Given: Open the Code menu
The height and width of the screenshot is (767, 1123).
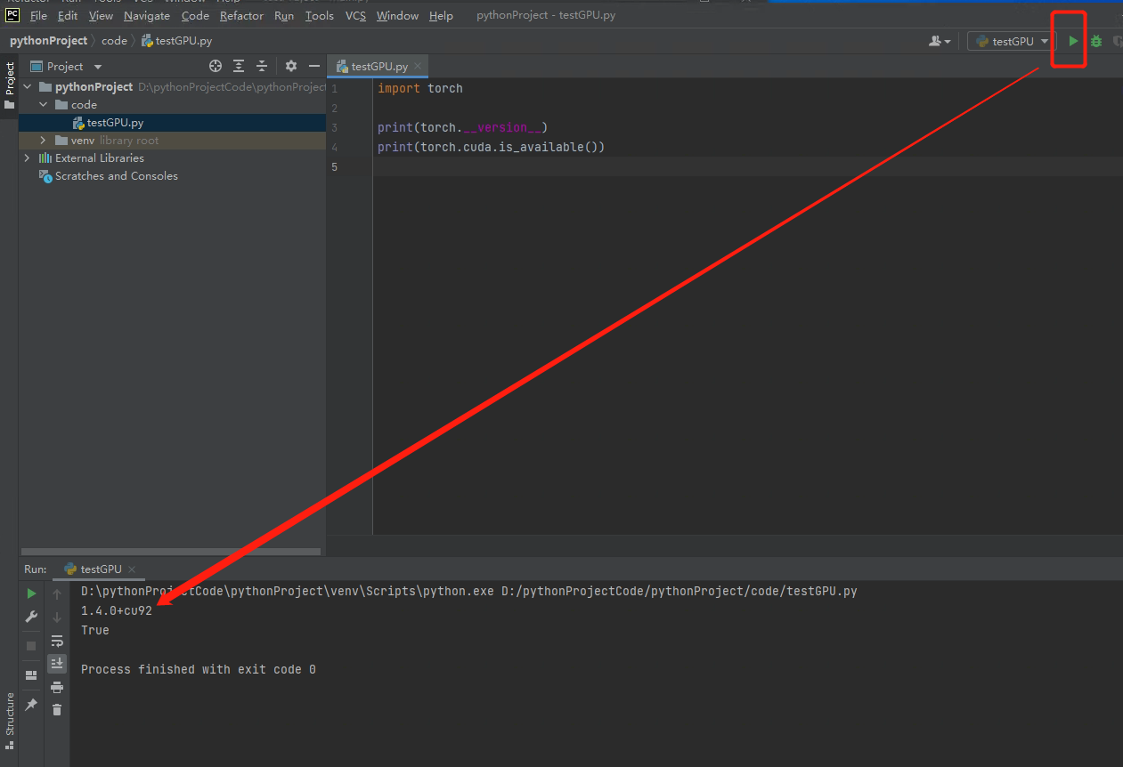Looking at the screenshot, I should pos(195,15).
